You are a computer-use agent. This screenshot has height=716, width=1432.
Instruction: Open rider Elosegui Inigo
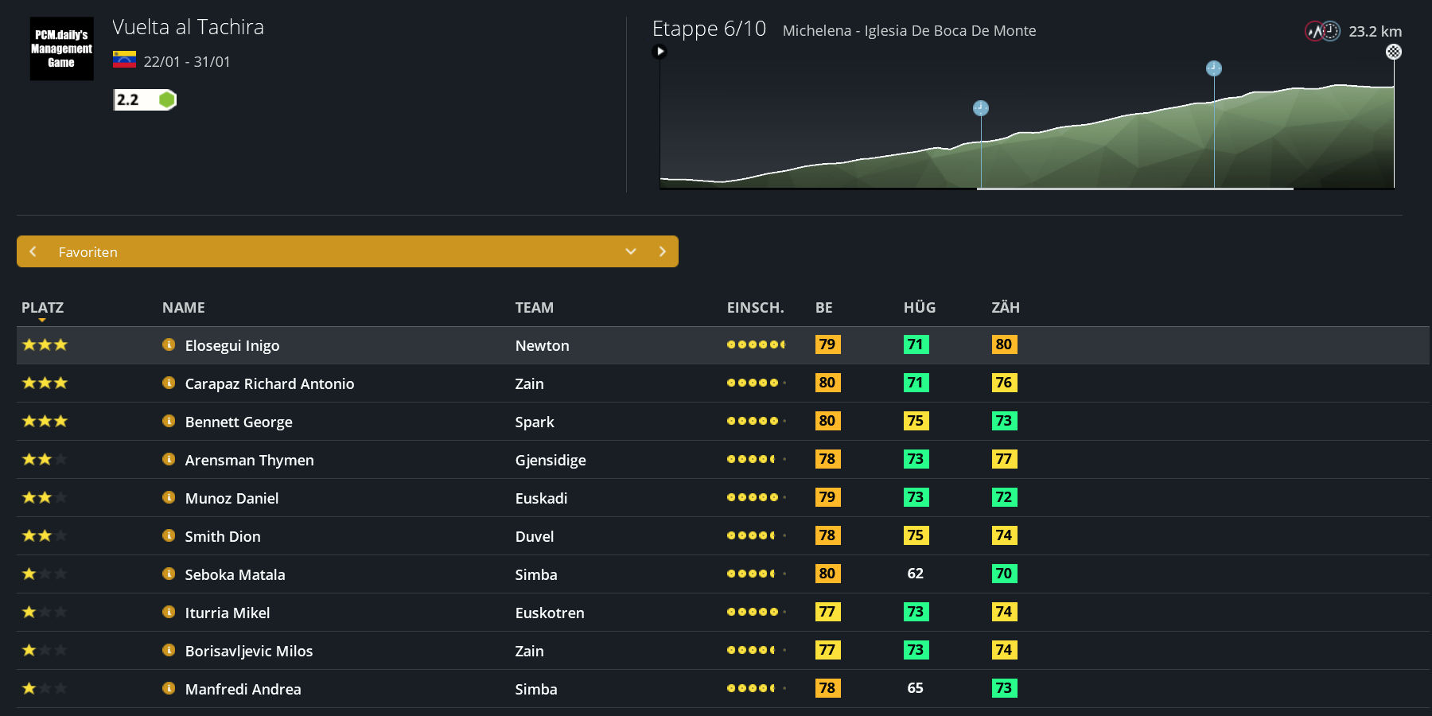click(232, 345)
